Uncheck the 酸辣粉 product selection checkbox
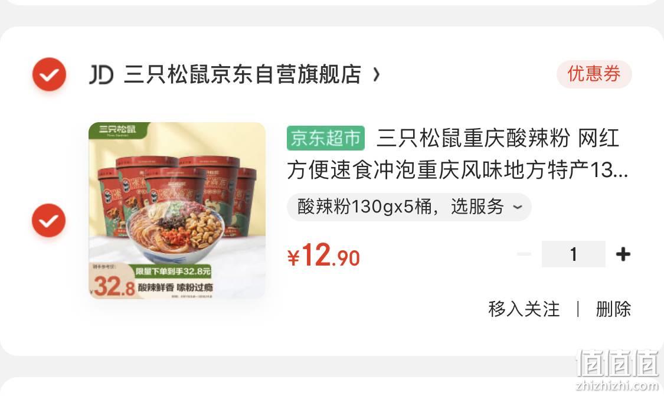 click(x=49, y=220)
